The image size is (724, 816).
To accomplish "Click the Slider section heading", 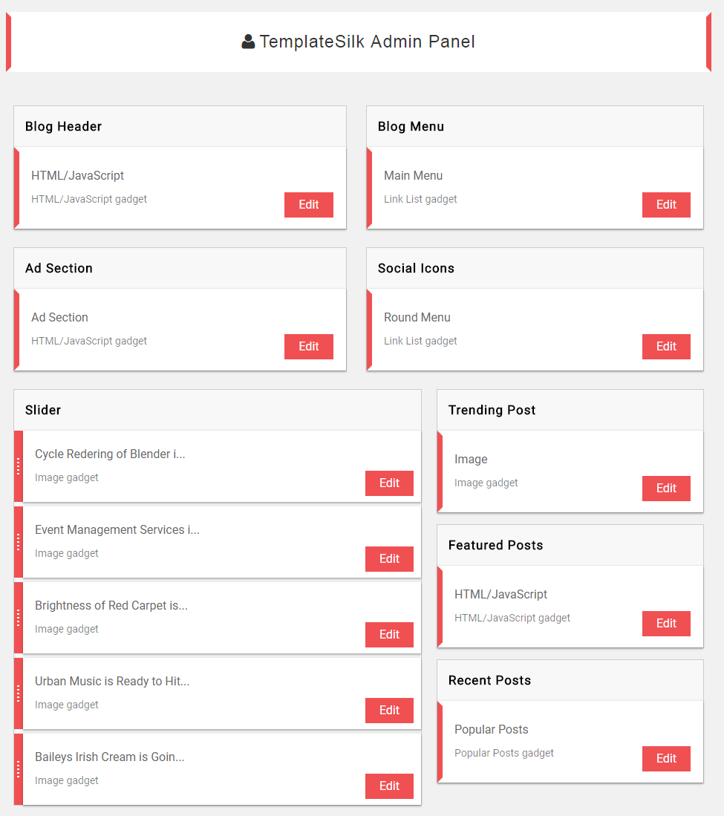I will [43, 410].
